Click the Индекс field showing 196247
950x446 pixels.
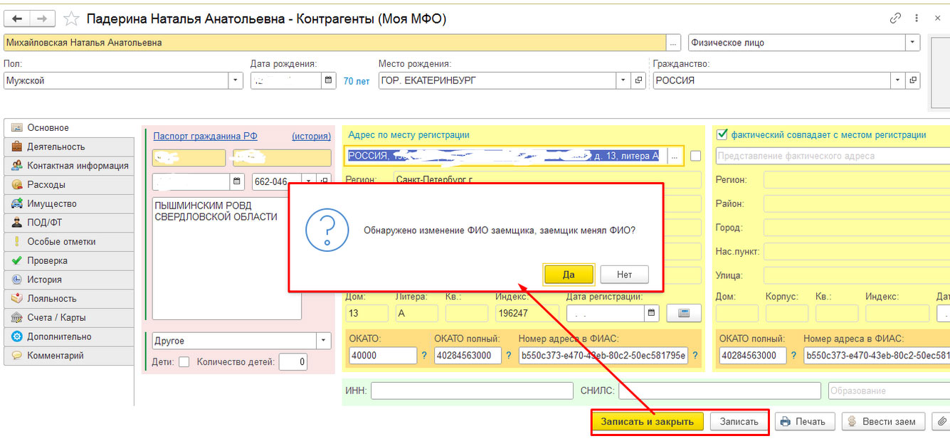pyautogui.click(x=527, y=313)
